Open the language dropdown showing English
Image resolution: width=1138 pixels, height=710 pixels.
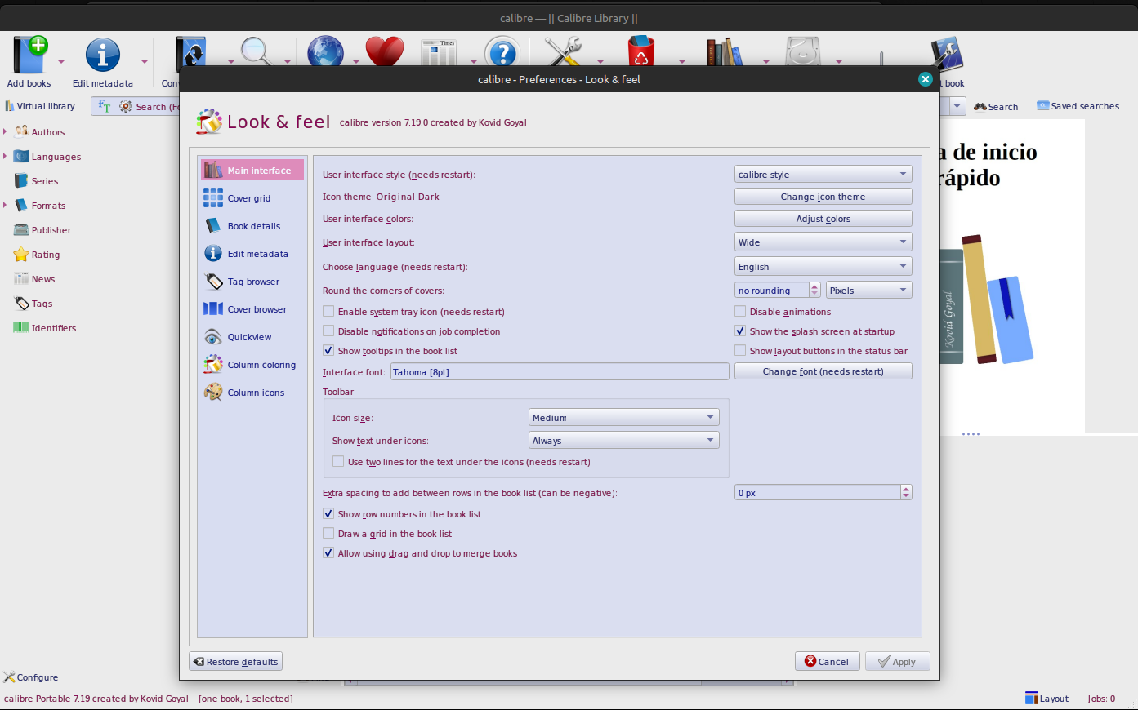click(823, 267)
